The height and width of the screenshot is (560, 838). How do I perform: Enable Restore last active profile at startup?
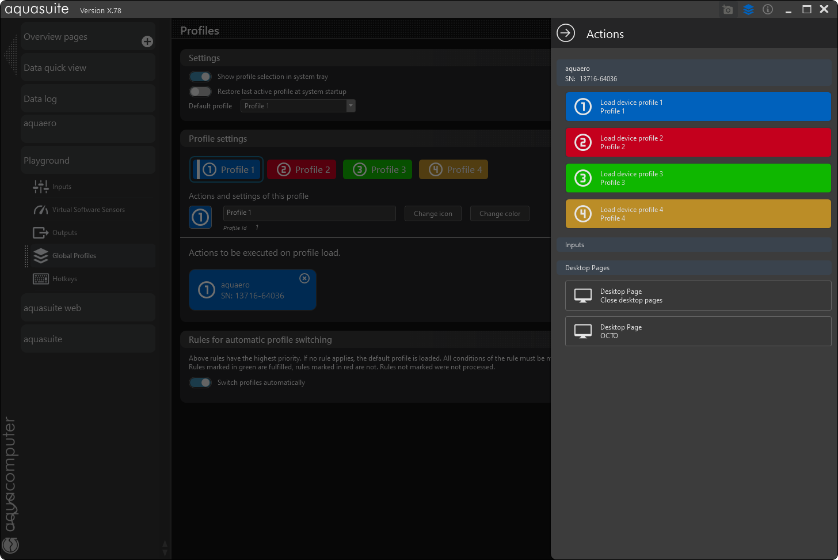click(200, 92)
